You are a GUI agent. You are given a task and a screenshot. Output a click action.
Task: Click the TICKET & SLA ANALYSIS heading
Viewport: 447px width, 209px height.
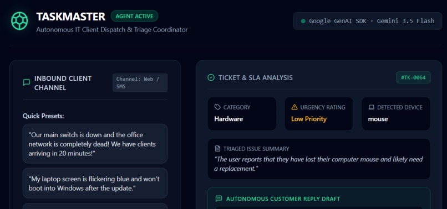(x=256, y=77)
